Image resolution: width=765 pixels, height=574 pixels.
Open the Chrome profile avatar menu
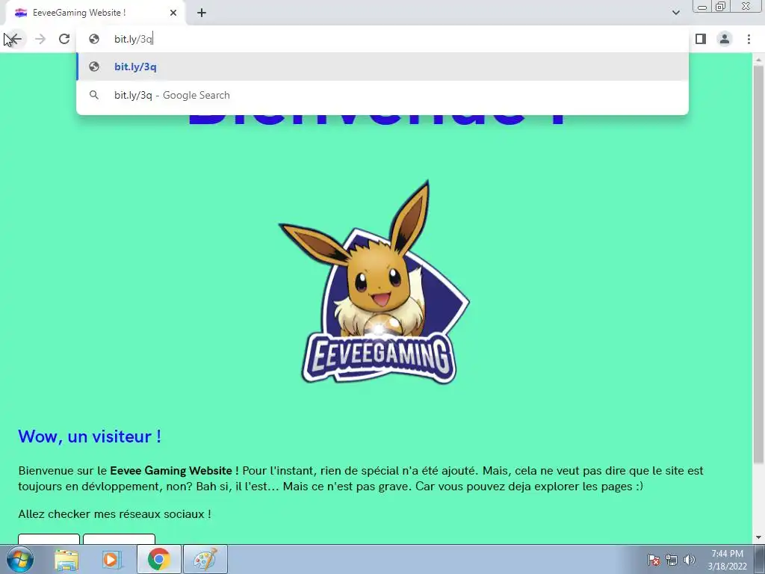pos(725,39)
